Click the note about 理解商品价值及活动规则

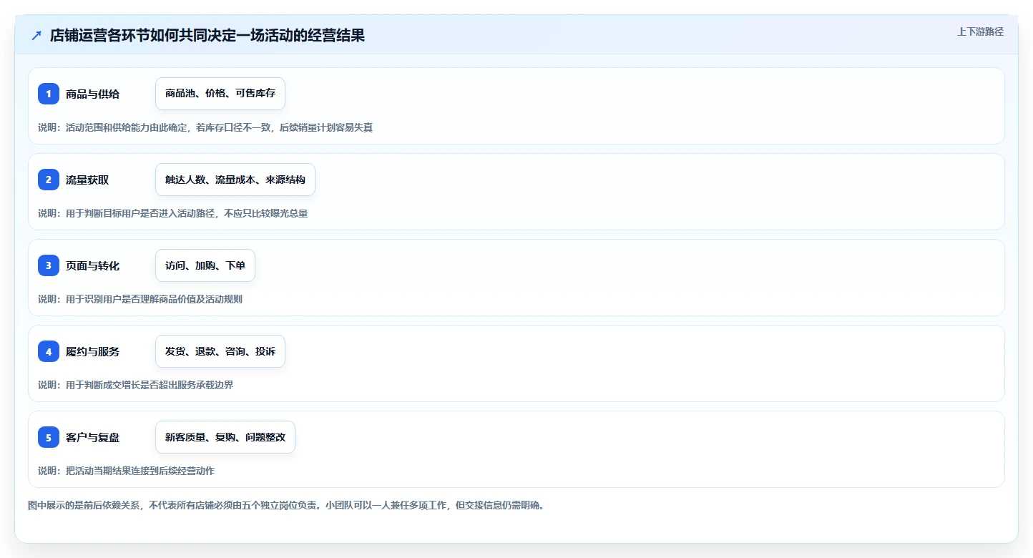click(140, 299)
